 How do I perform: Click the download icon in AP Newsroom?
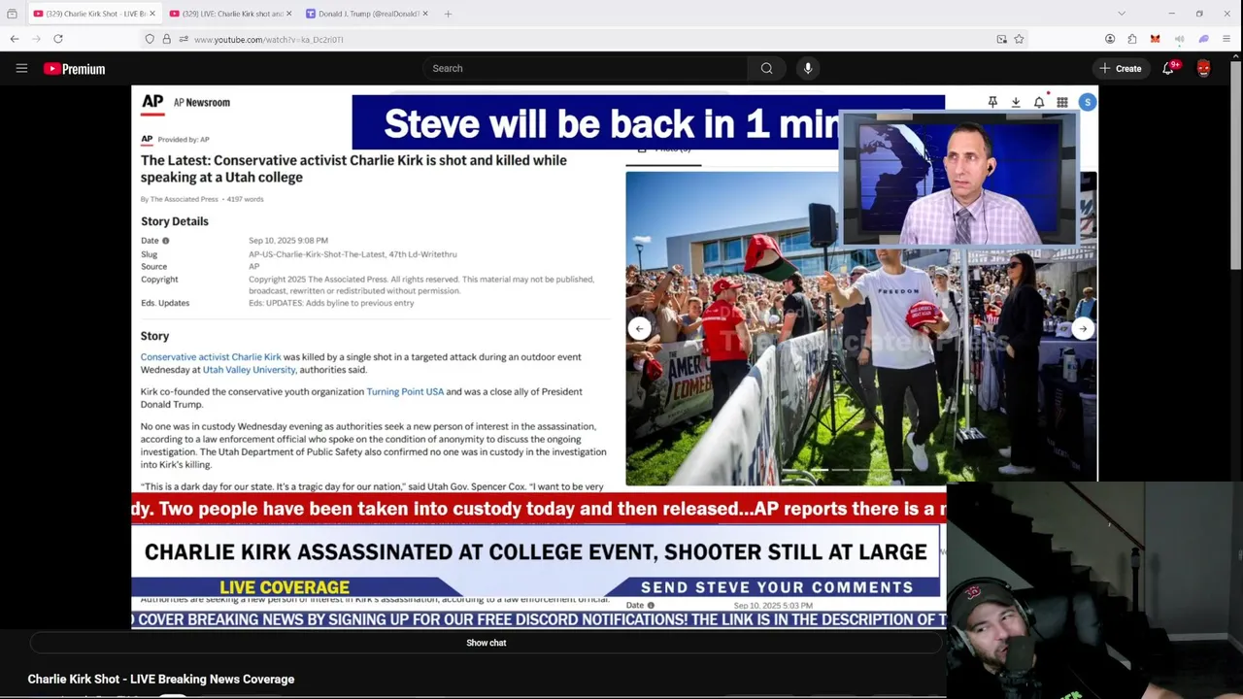click(1016, 102)
